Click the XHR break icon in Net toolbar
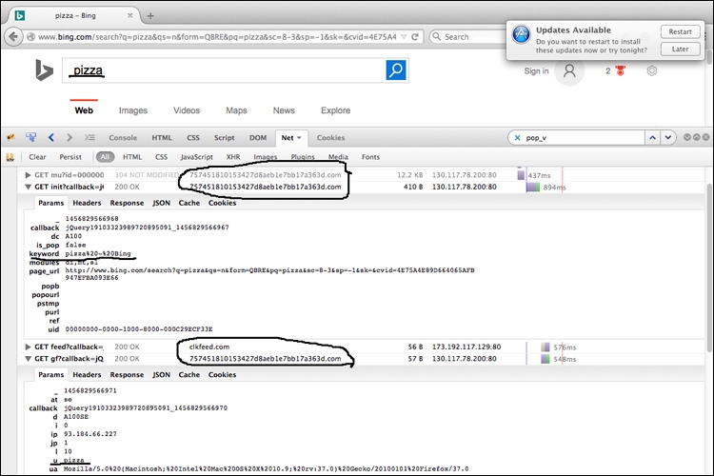Image resolution: width=714 pixels, height=476 pixels. (10, 157)
